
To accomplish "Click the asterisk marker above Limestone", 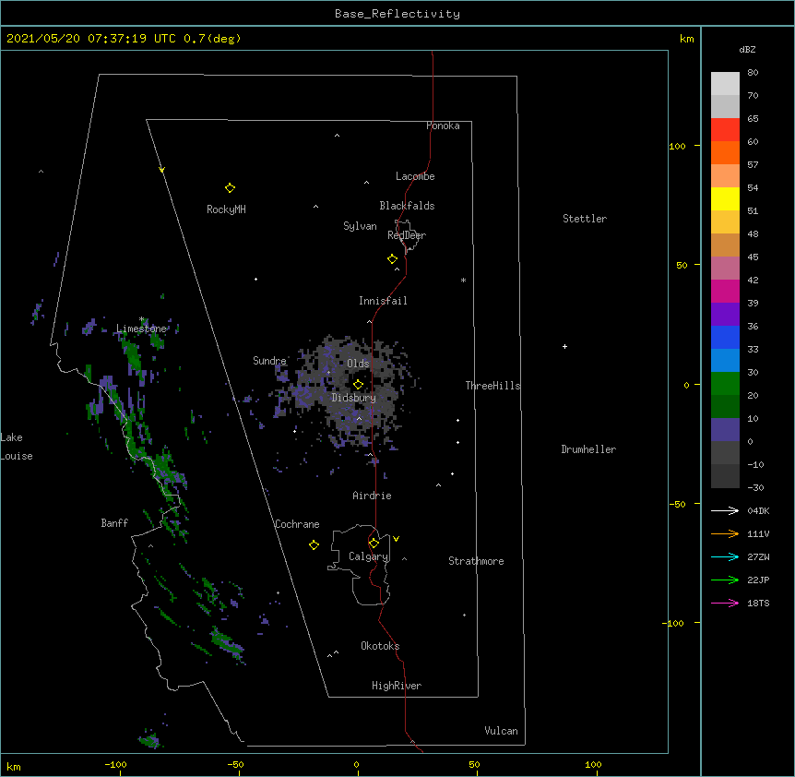I will coord(141,319).
